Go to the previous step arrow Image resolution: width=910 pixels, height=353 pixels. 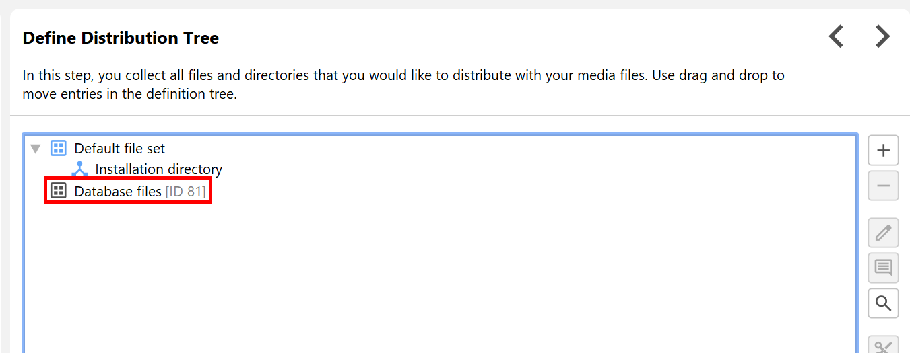(836, 36)
